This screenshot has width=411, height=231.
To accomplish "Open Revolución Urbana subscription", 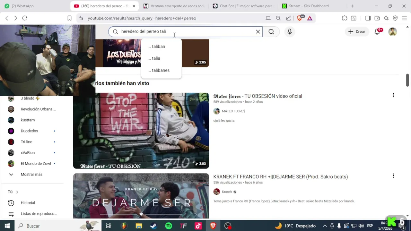I will [32, 109].
